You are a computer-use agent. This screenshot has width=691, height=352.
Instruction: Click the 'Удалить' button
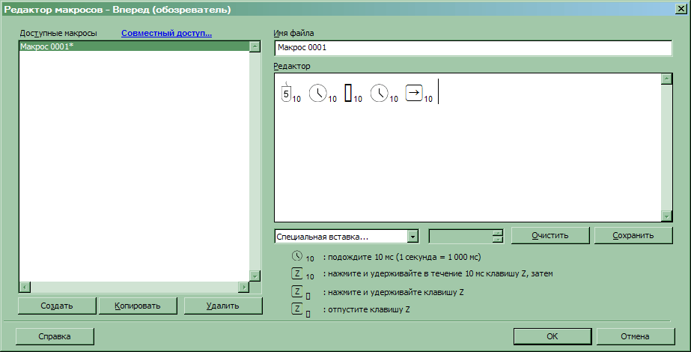point(223,306)
